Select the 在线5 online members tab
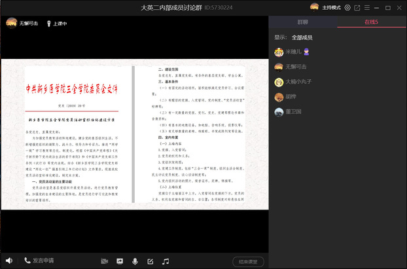Image resolution: width=407 pixels, height=269 pixels. pyautogui.click(x=371, y=22)
